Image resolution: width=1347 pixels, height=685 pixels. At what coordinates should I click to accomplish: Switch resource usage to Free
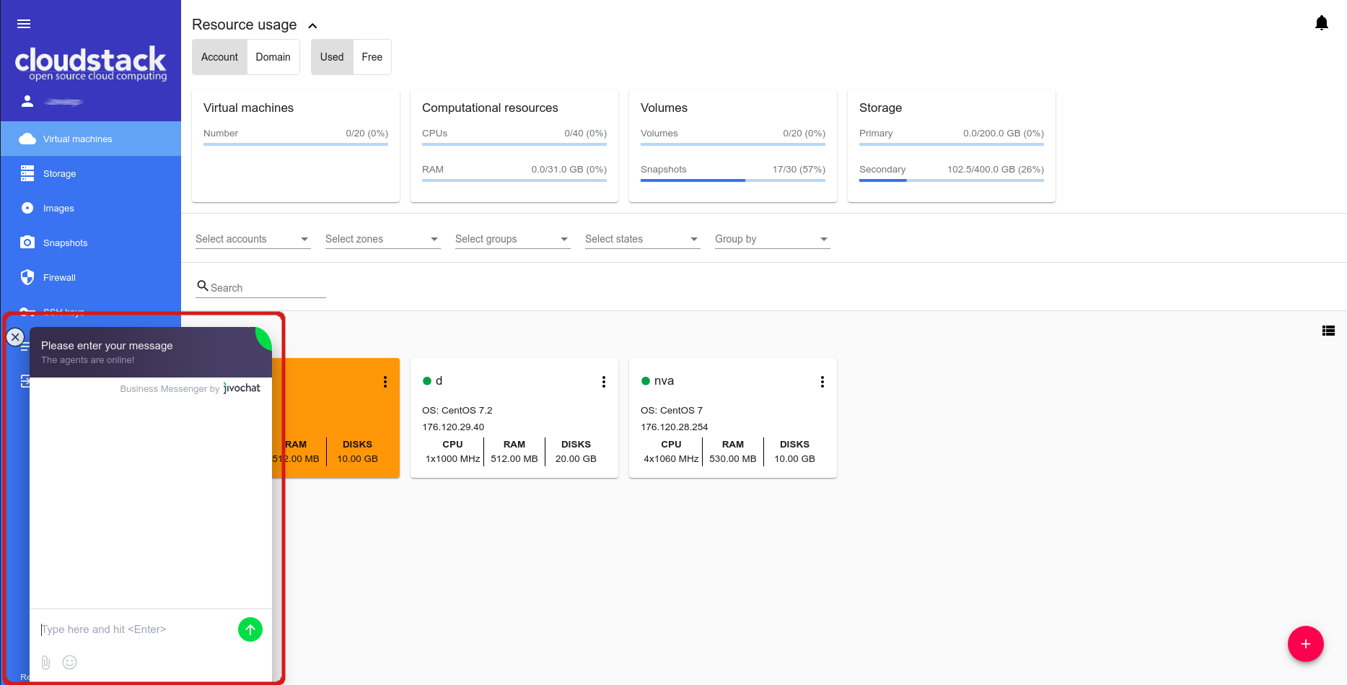[372, 57]
